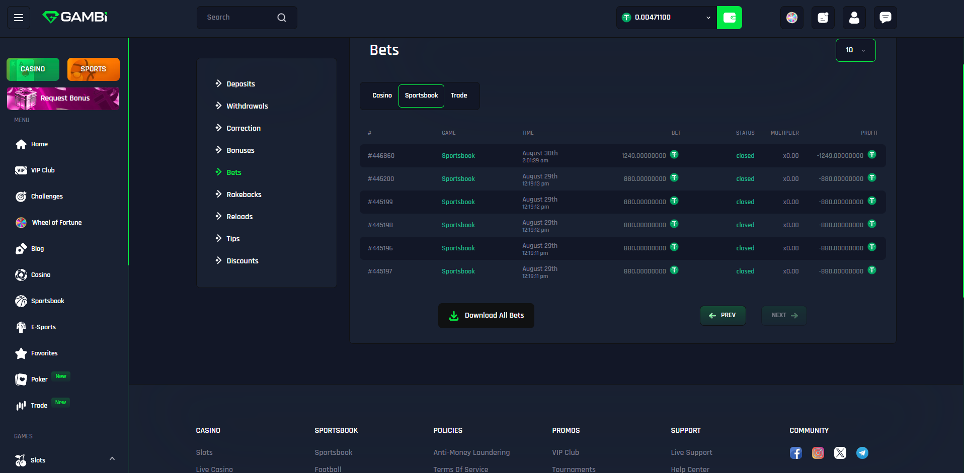Click the search magnifier icon

click(x=282, y=18)
